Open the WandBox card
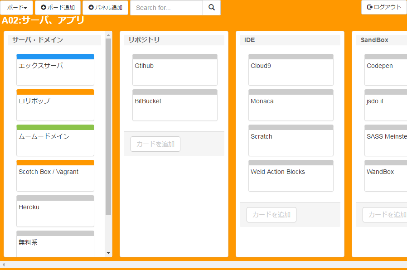The height and width of the screenshot is (270, 407). [386, 176]
